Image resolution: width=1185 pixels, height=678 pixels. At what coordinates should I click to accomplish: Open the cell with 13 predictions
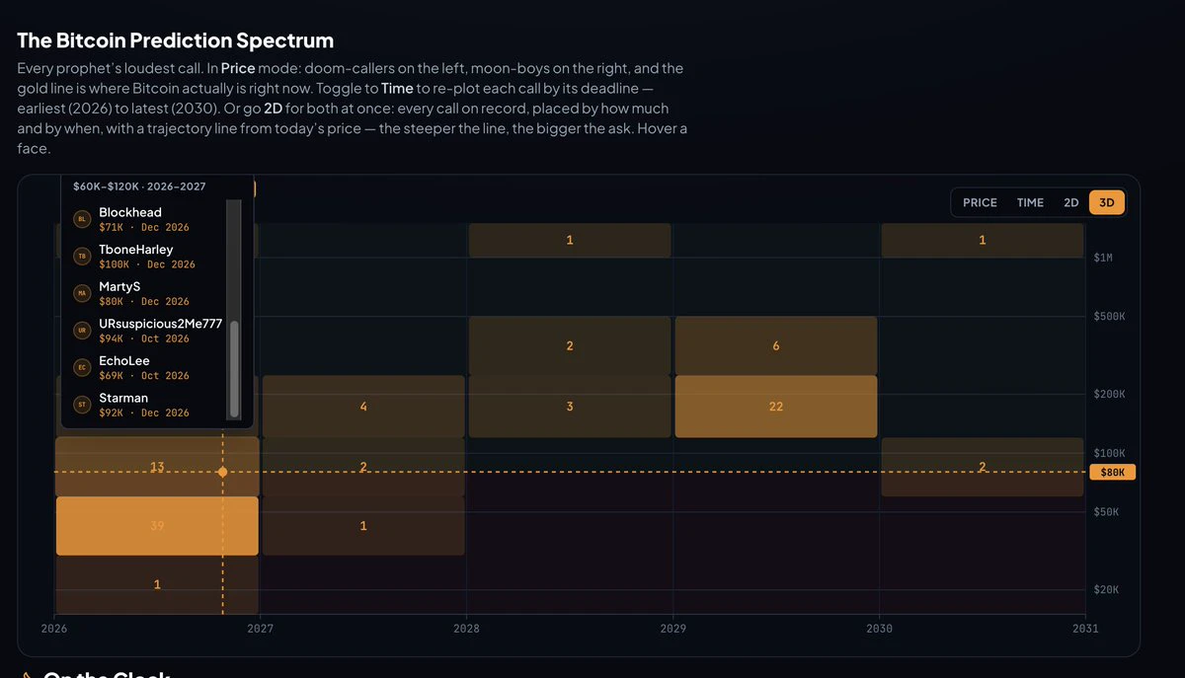[x=157, y=467]
